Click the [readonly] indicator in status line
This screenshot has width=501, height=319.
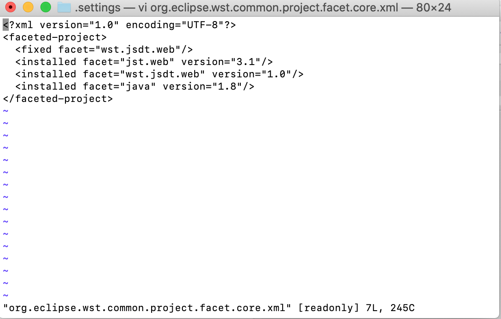[326, 308]
